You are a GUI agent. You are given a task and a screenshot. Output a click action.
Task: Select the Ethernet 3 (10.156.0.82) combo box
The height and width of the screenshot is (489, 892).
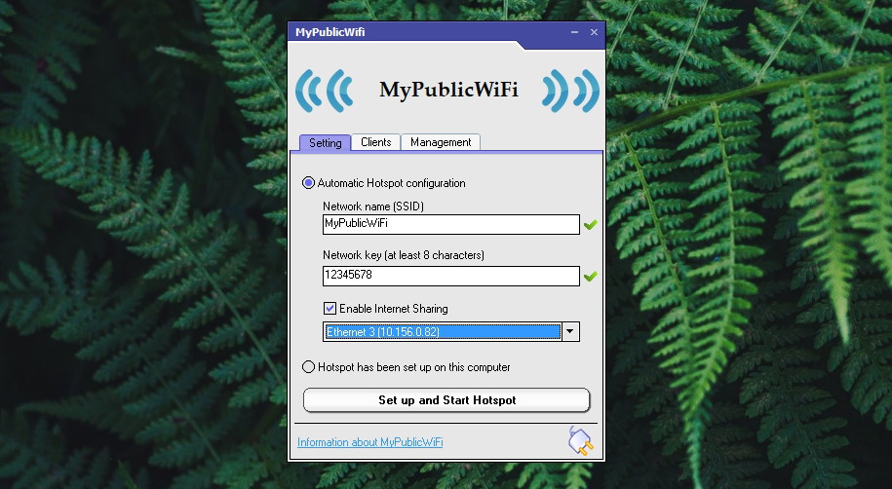coord(451,331)
